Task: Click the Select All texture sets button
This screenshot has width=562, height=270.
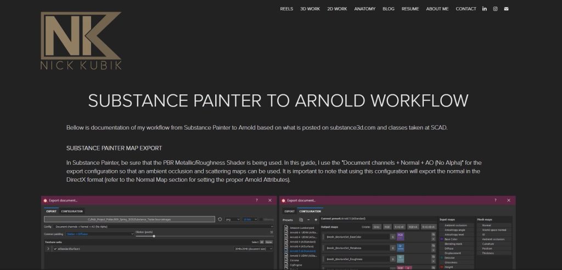Action: coord(262,242)
